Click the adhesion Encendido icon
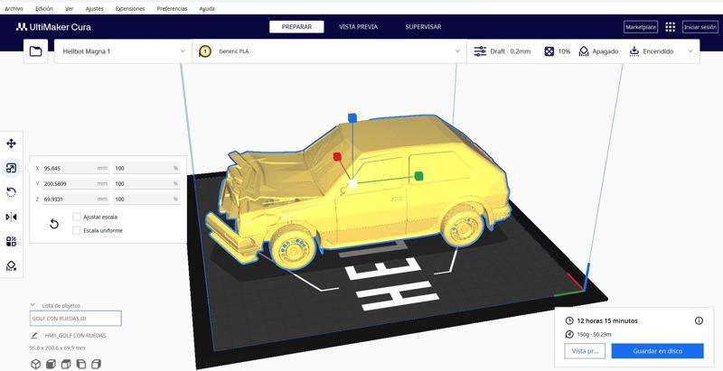 coord(634,51)
